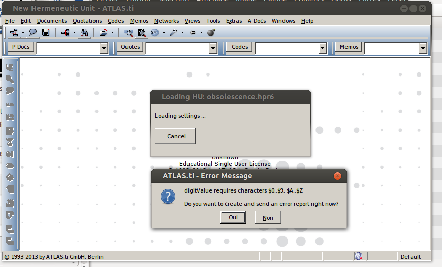Expand arrow beside the object tree icon
Screen dimensions: 442x267
74,33
